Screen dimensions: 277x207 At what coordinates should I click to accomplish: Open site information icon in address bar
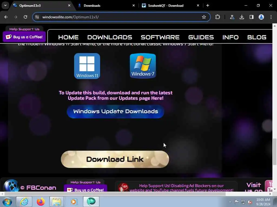(37, 17)
